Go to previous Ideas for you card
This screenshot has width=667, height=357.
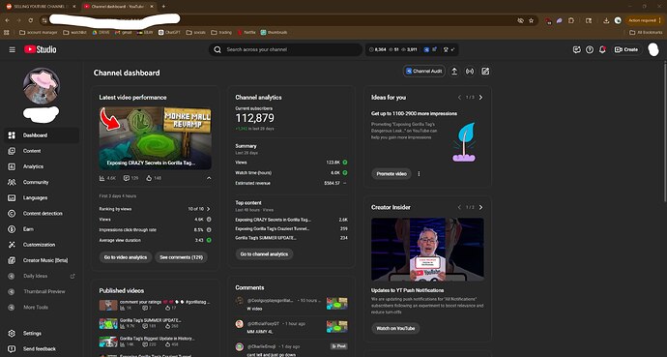pyautogui.click(x=459, y=98)
